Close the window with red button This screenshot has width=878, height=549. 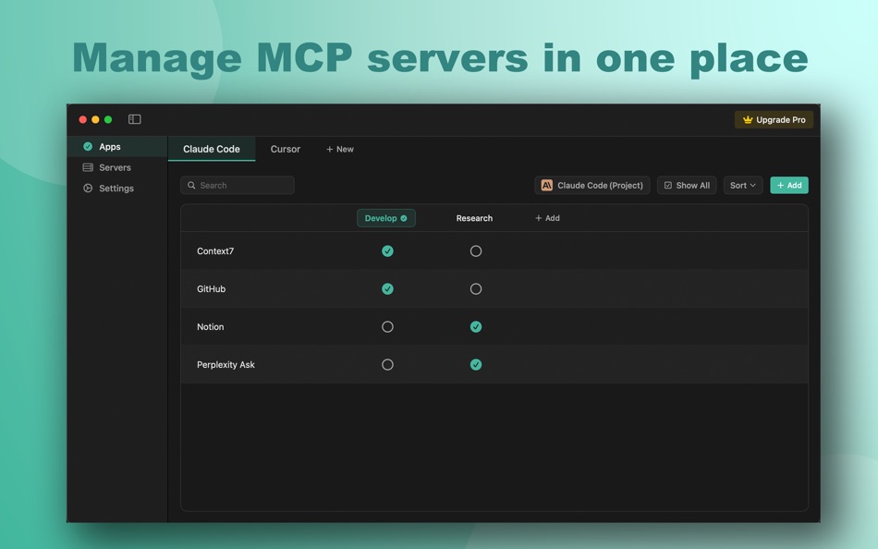click(x=83, y=119)
